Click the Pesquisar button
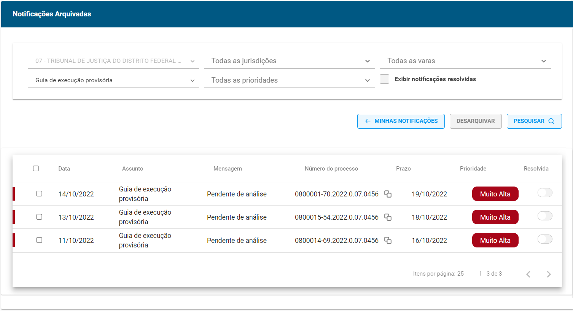This screenshot has width=573, height=311. tap(534, 121)
